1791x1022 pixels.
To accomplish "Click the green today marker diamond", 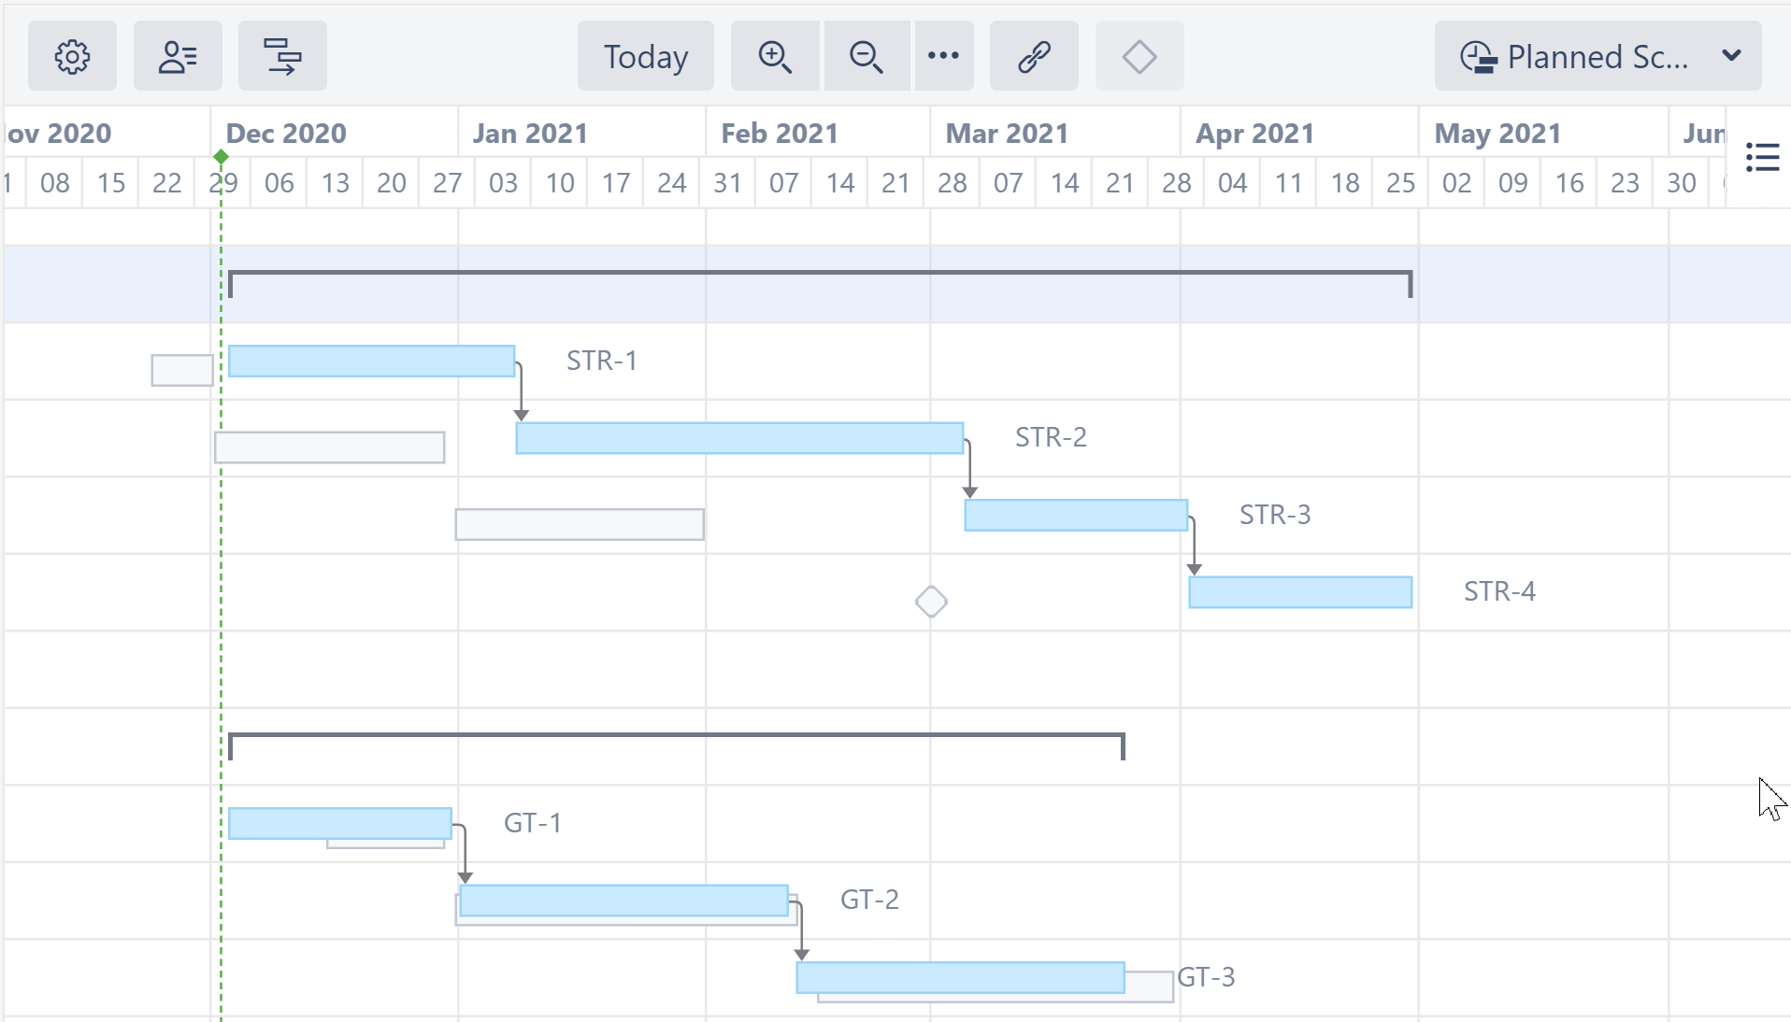I will coord(221,157).
